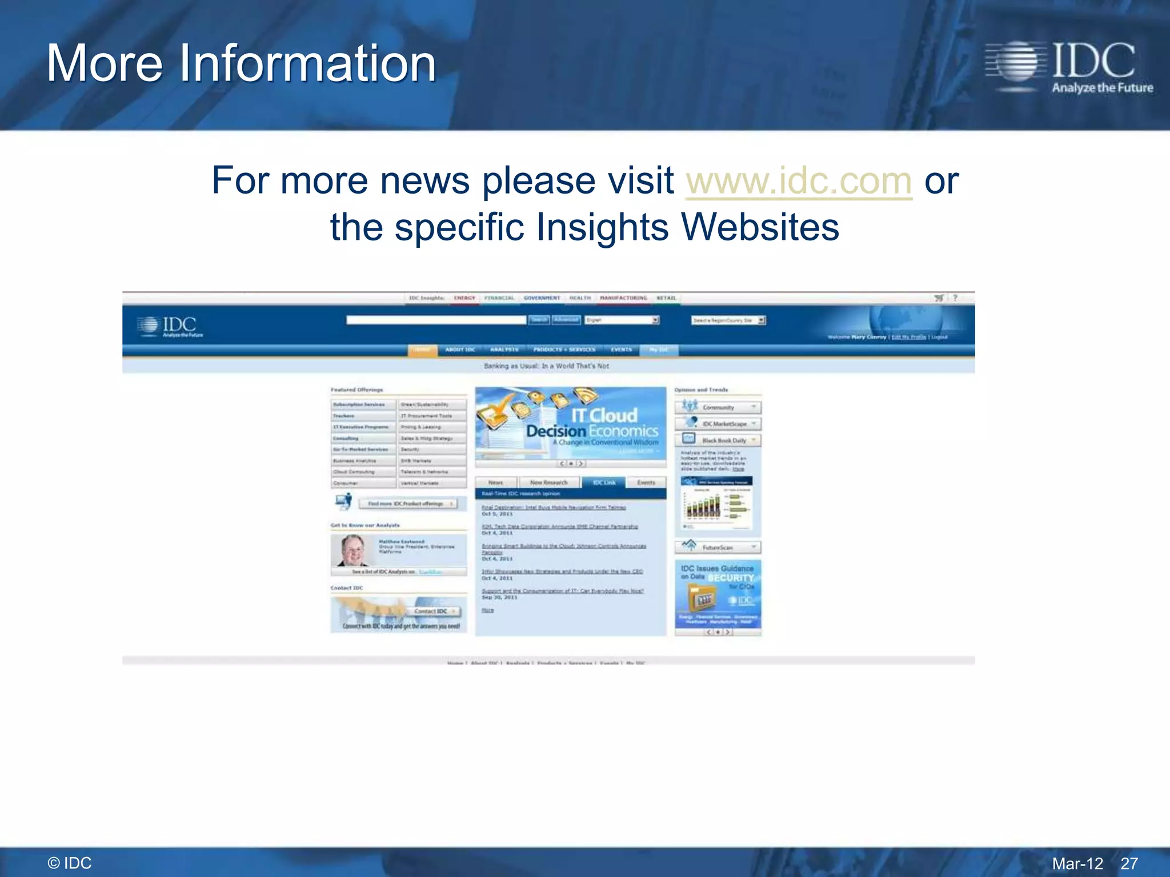Image resolution: width=1170 pixels, height=877 pixels.
Task: Click the Edit My Profile link
Action: 909,337
